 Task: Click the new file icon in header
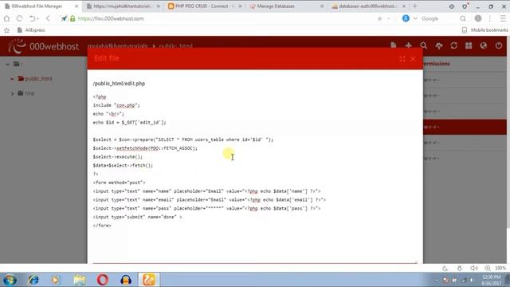393,45
